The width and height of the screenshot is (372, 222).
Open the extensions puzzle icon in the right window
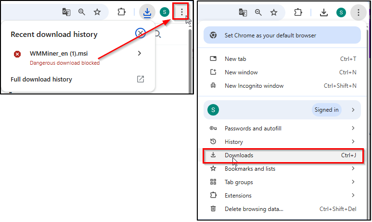tap(298, 12)
